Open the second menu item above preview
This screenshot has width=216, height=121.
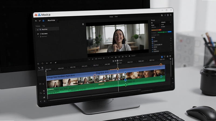coord(116,17)
